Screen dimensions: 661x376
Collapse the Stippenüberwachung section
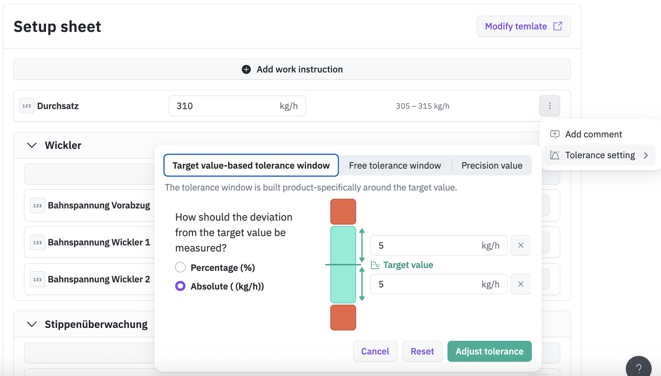point(32,324)
